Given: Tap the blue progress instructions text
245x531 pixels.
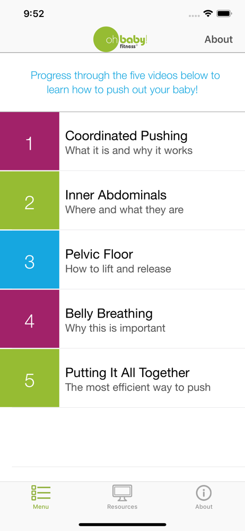Looking at the screenshot, I should tap(125, 83).
